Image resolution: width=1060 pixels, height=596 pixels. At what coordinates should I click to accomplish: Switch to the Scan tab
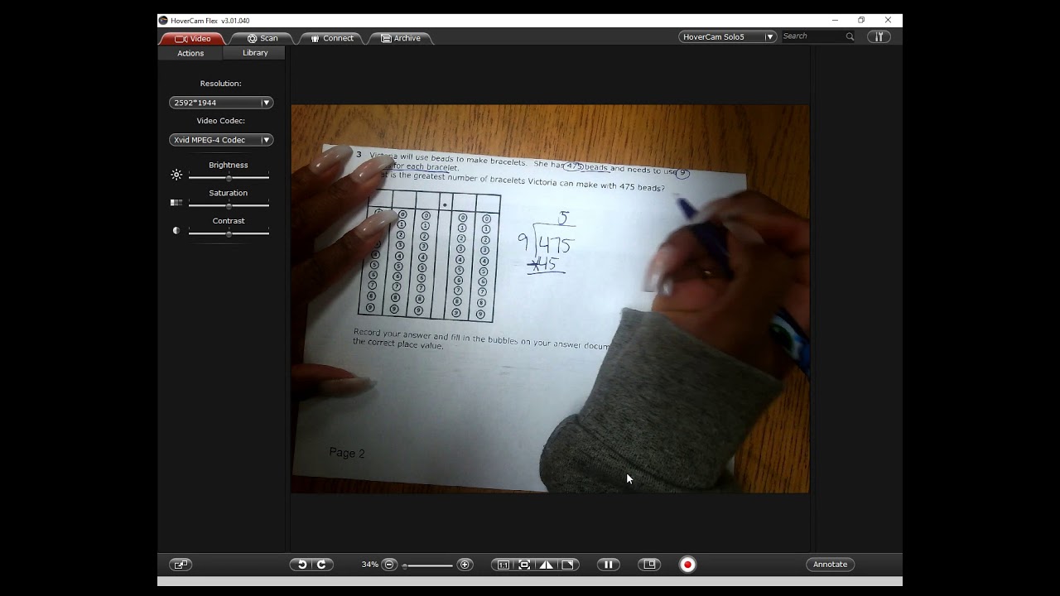click(262, 38)
